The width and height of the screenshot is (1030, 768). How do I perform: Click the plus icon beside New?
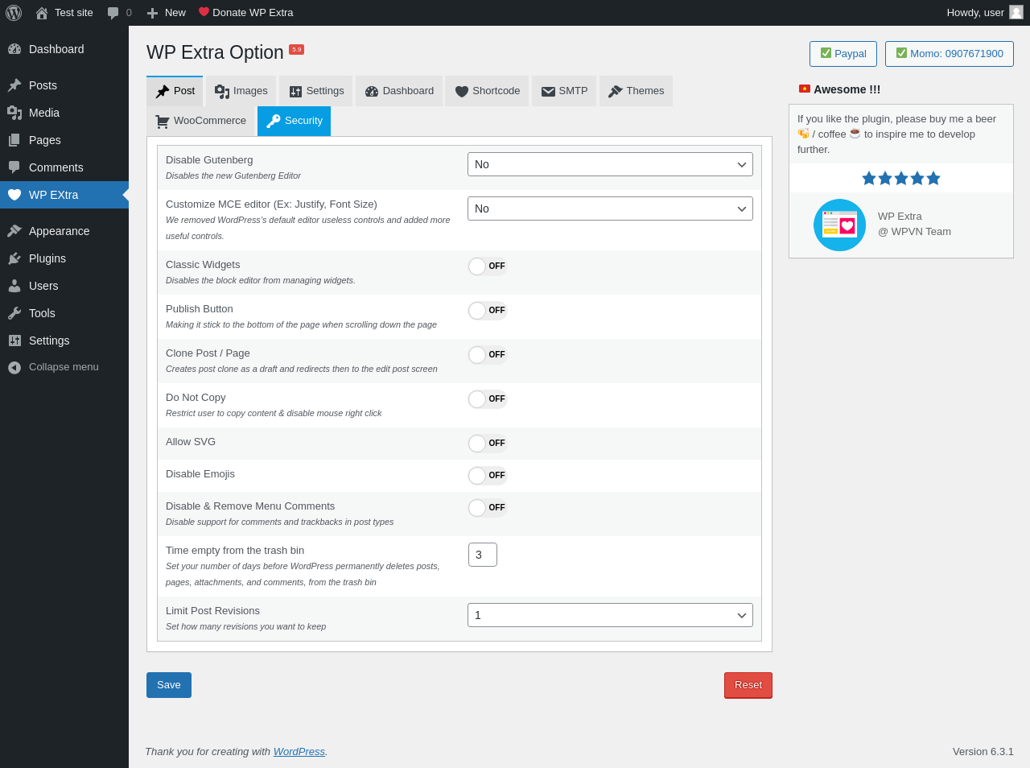click(153, 13)
